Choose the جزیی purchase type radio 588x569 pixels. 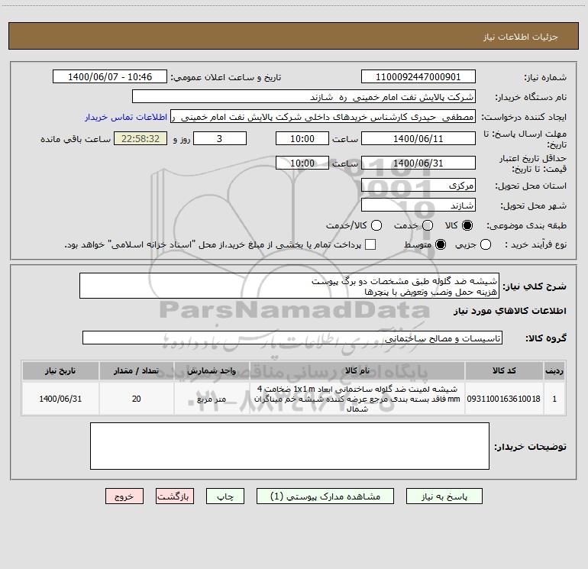click(486, 244)
